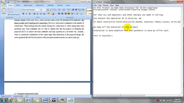The image size is (184, 103).
Task: Toggle bold formatting
Action: pyautogui.click(x=23, y=14)
